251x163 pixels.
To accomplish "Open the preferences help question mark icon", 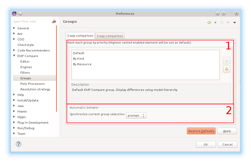I will 19,144.
